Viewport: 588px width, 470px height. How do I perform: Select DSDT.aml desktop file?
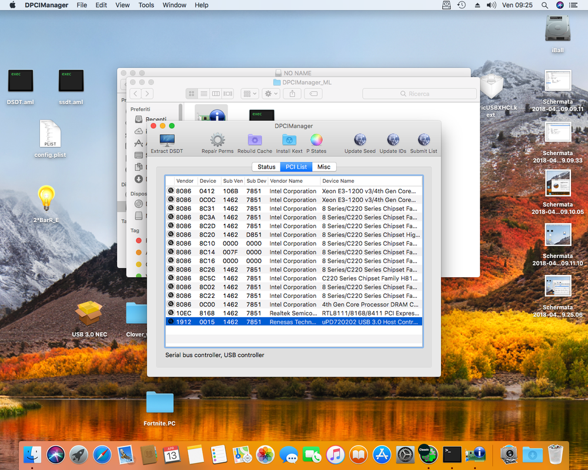pos(20,87)
